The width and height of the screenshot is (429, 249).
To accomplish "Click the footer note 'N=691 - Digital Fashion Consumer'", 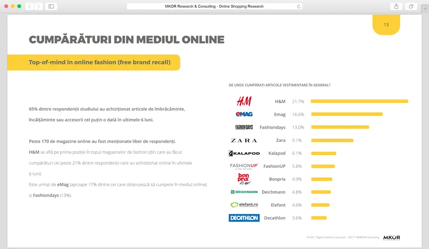I will tap(342, 237).
